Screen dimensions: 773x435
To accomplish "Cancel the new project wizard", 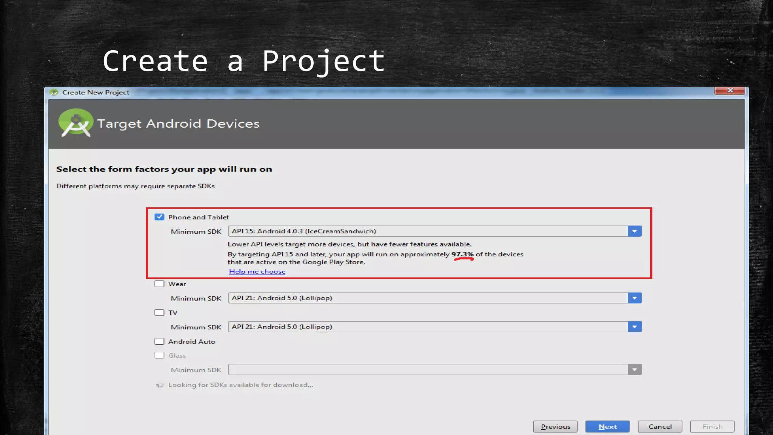I will point(660,426).
